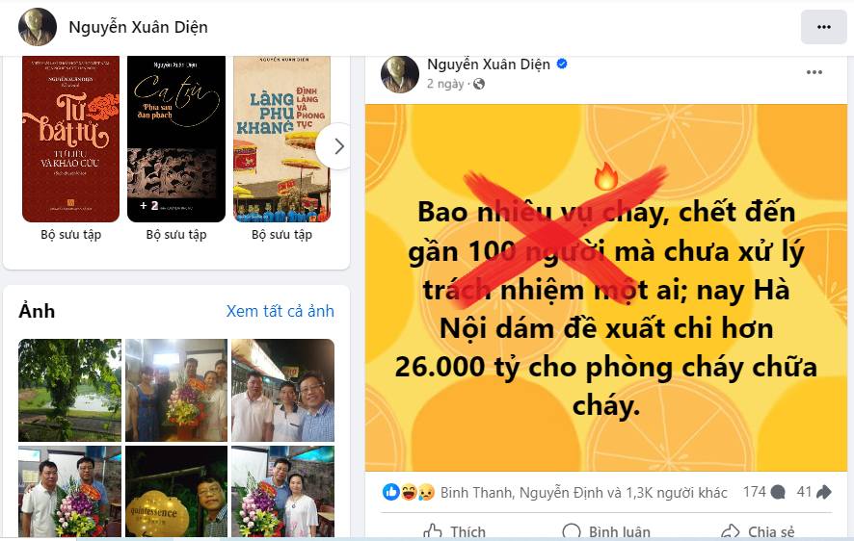Share the post via Chia sẻ
Screen dimensions: 854x541
(x=758, y=531)
